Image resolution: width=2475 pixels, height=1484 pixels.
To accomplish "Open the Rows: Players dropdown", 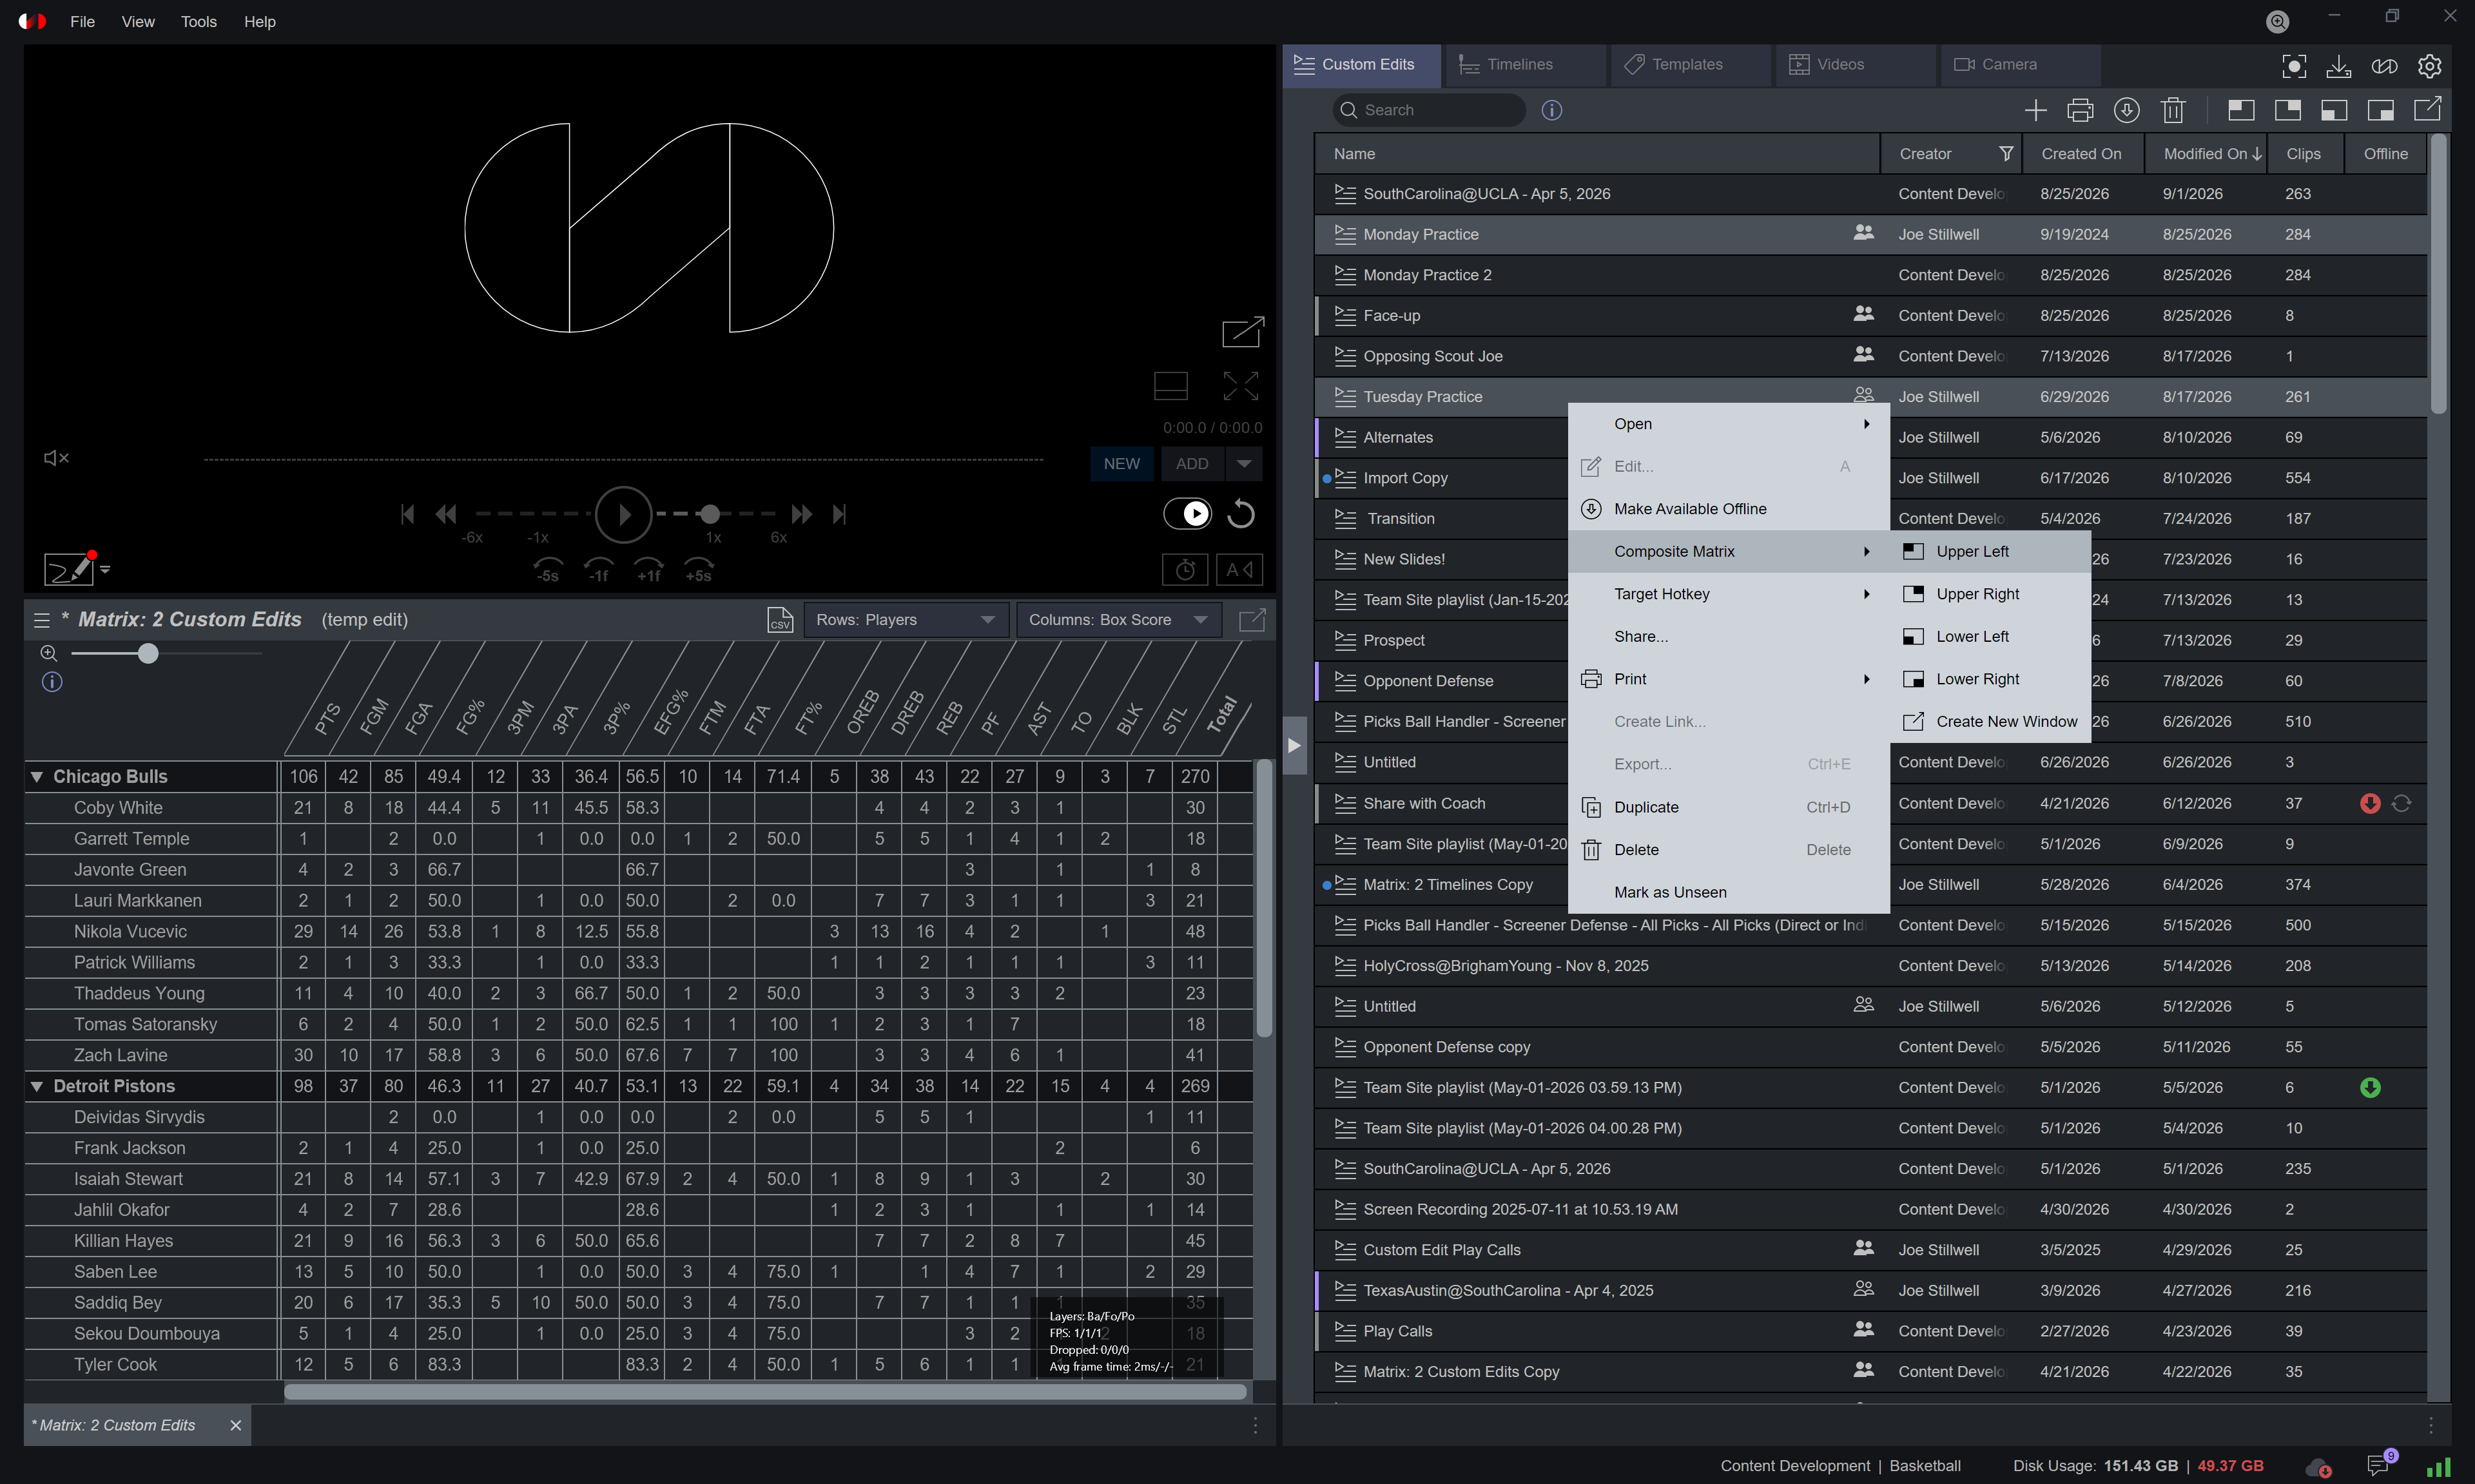I will point(906,620).
